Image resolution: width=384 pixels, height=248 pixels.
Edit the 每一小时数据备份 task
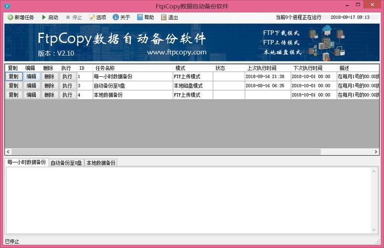(x=32, y=76)
